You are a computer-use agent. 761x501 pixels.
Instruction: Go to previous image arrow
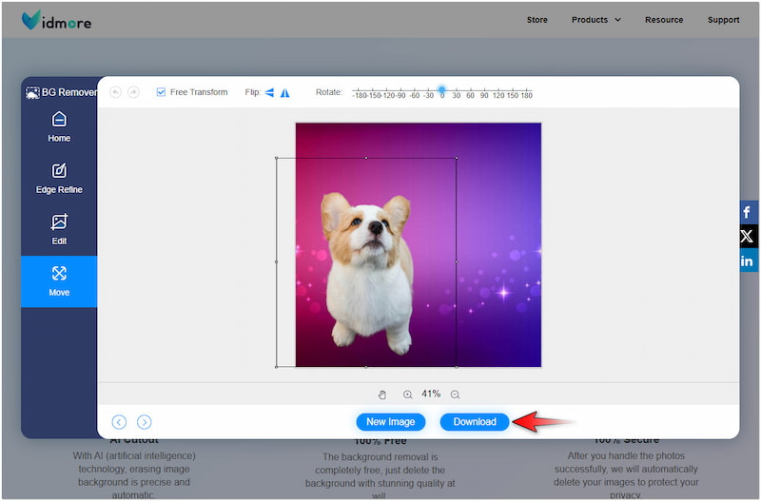coord(119,422)
